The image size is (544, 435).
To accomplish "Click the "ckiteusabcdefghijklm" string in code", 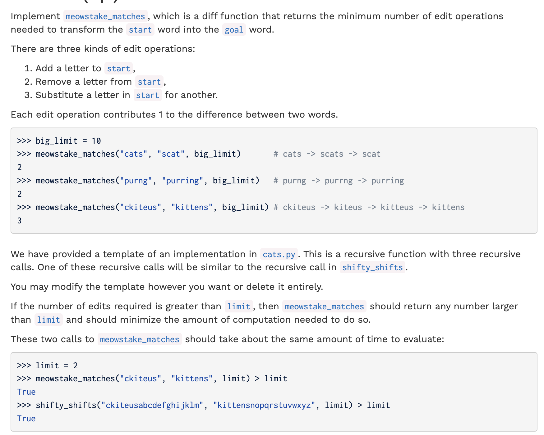I will coord(152,406).
